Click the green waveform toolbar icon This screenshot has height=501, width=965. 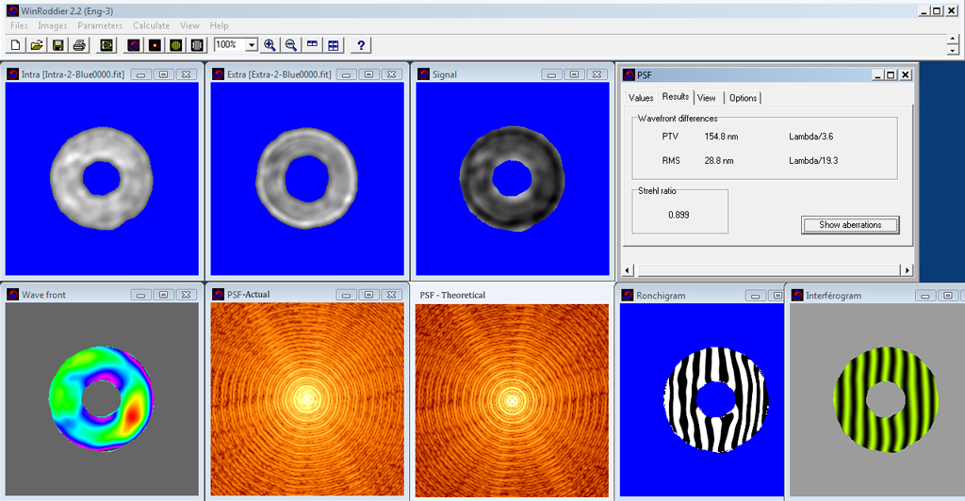coord(107,45)
